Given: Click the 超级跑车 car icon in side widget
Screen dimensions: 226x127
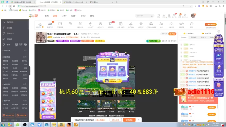Looking at the screenshot, I should click(218, 56).
